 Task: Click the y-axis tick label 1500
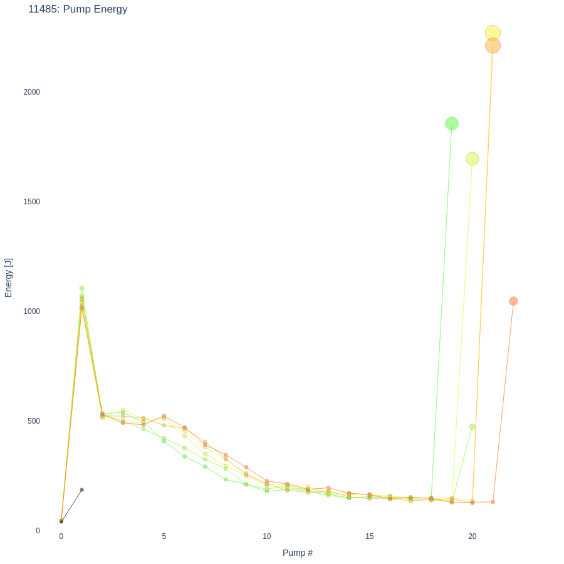point(31,202)
